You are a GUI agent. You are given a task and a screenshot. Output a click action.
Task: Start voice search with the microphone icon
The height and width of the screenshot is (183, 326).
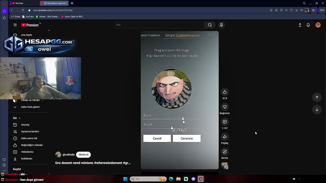click(221, 25)
